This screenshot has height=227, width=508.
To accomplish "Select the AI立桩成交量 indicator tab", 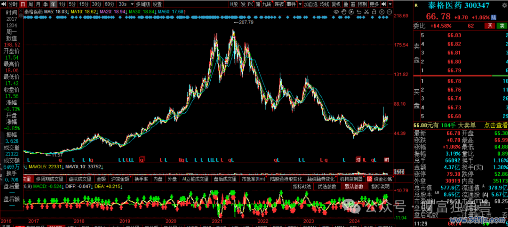I will [x=195, y=179].
